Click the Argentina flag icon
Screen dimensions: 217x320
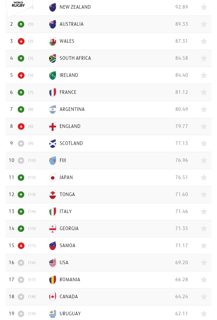(53, 109)
